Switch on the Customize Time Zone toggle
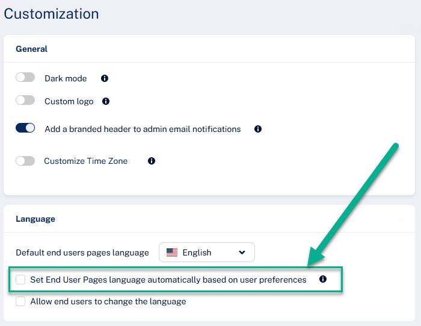 (x=25, y=161)
